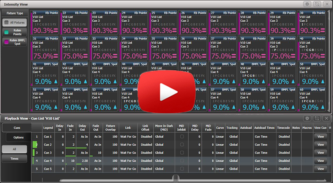Image resolution: width=333 pixels, height=183 pixels.
Task: Click the Cue 4 Fade In cell
Action: coord(71,161)
